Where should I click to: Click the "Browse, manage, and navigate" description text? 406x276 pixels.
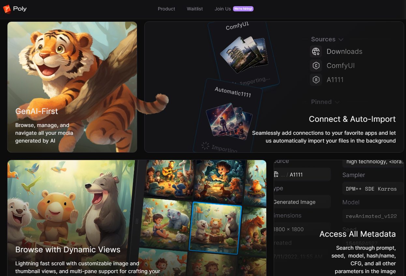coord(44,133)
